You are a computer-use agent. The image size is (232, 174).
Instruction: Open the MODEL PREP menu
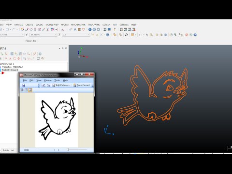coord(52,25)
